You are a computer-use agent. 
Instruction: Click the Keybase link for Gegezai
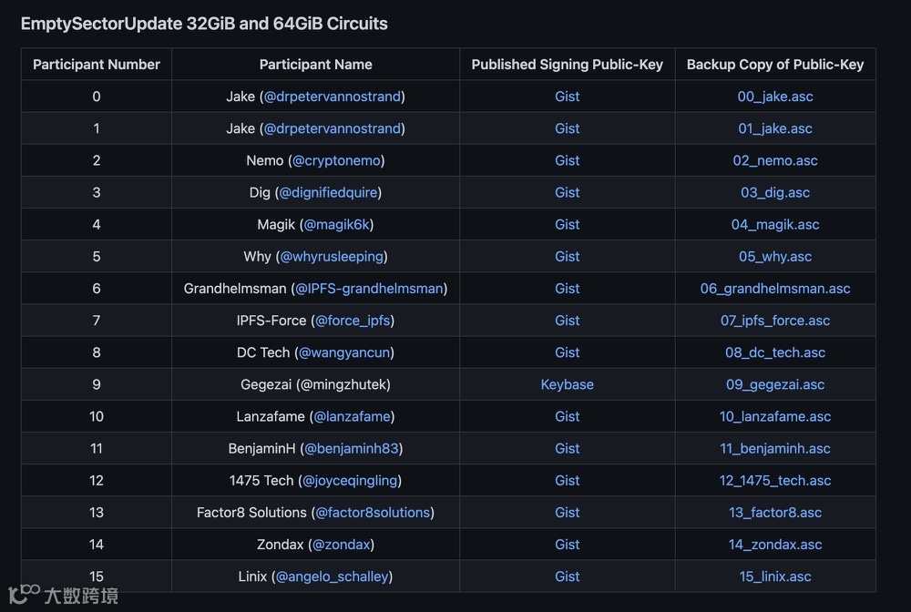tap(567, 384)
